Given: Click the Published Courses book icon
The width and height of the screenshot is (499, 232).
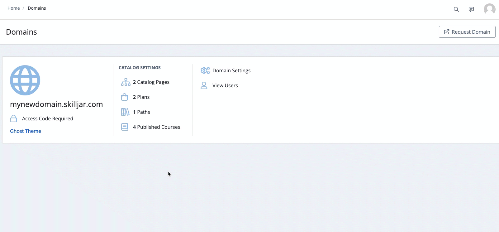Looking at the screenshot, I should coord(125,127).
